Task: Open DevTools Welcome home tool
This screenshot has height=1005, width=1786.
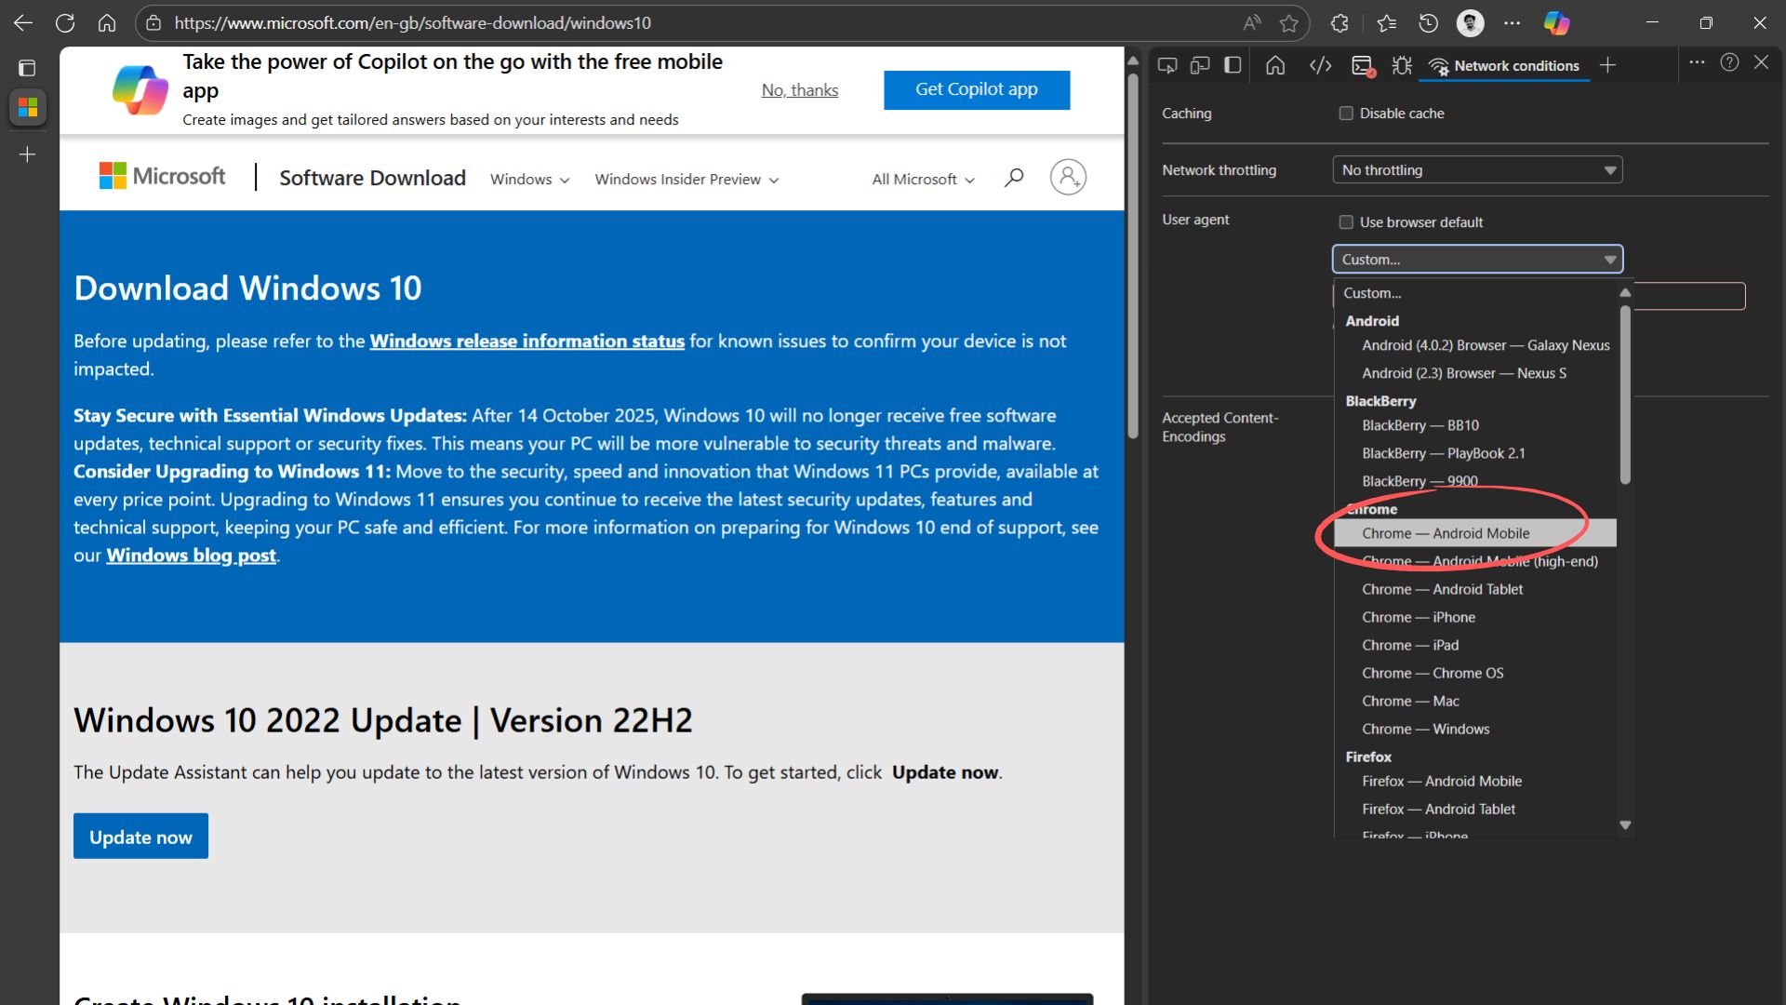Action: coord(1275,65)
